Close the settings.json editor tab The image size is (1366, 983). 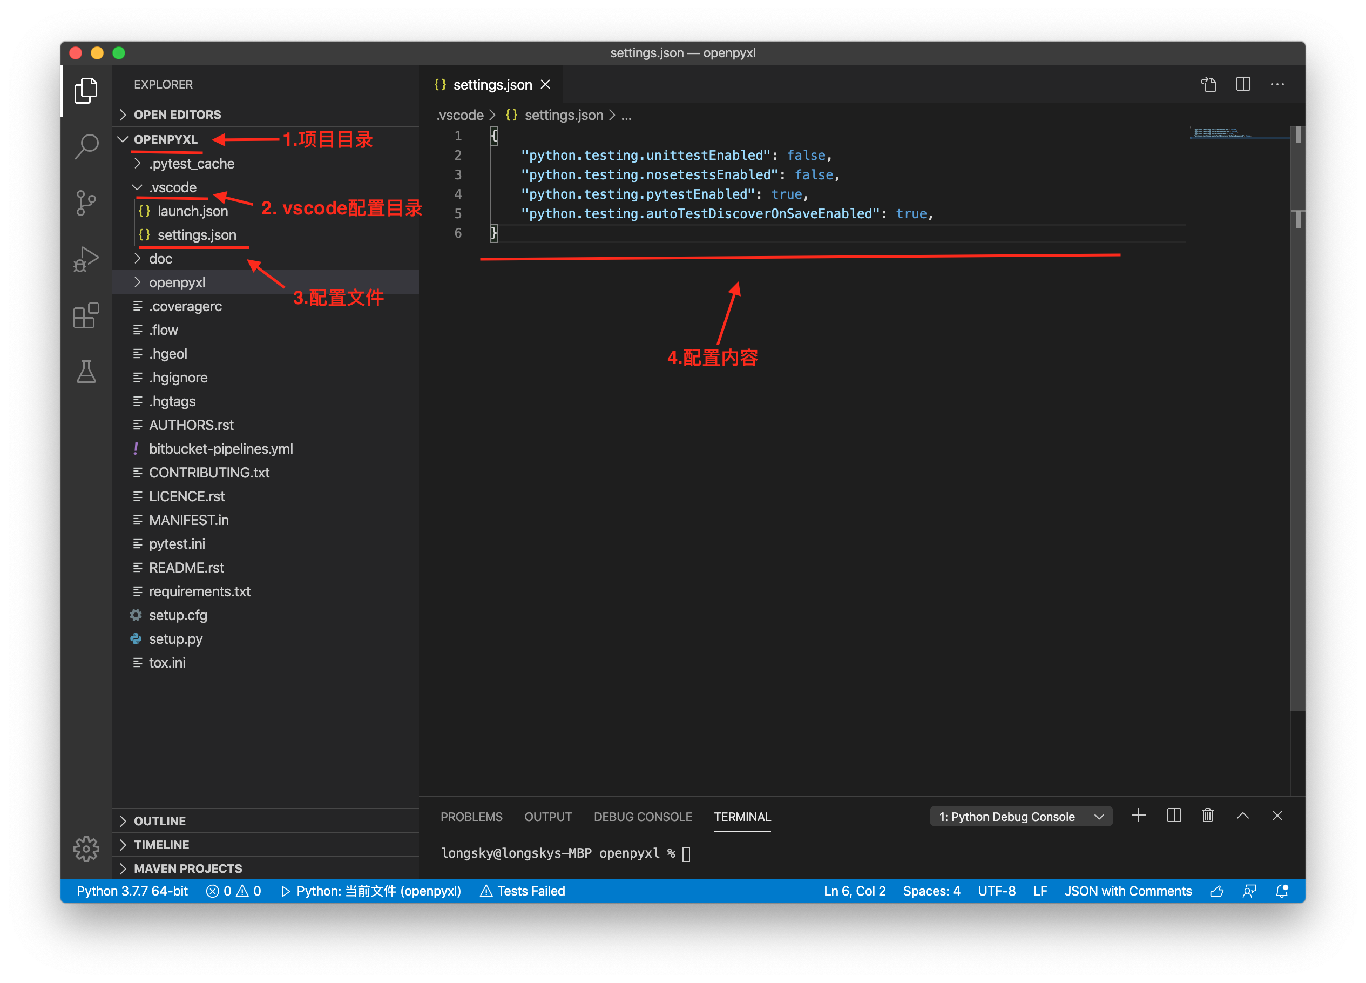click(x=545, y=84)
